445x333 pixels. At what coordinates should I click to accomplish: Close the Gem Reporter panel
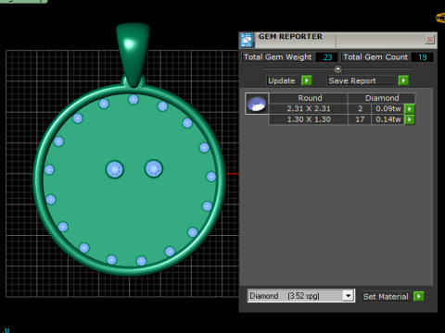coord(429,39)
